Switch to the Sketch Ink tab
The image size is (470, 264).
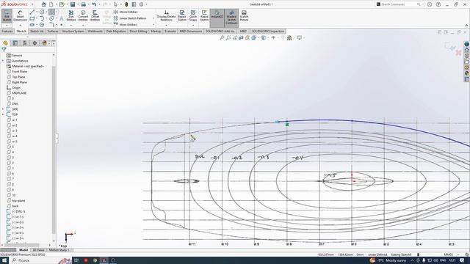click(x=37, y=31)
